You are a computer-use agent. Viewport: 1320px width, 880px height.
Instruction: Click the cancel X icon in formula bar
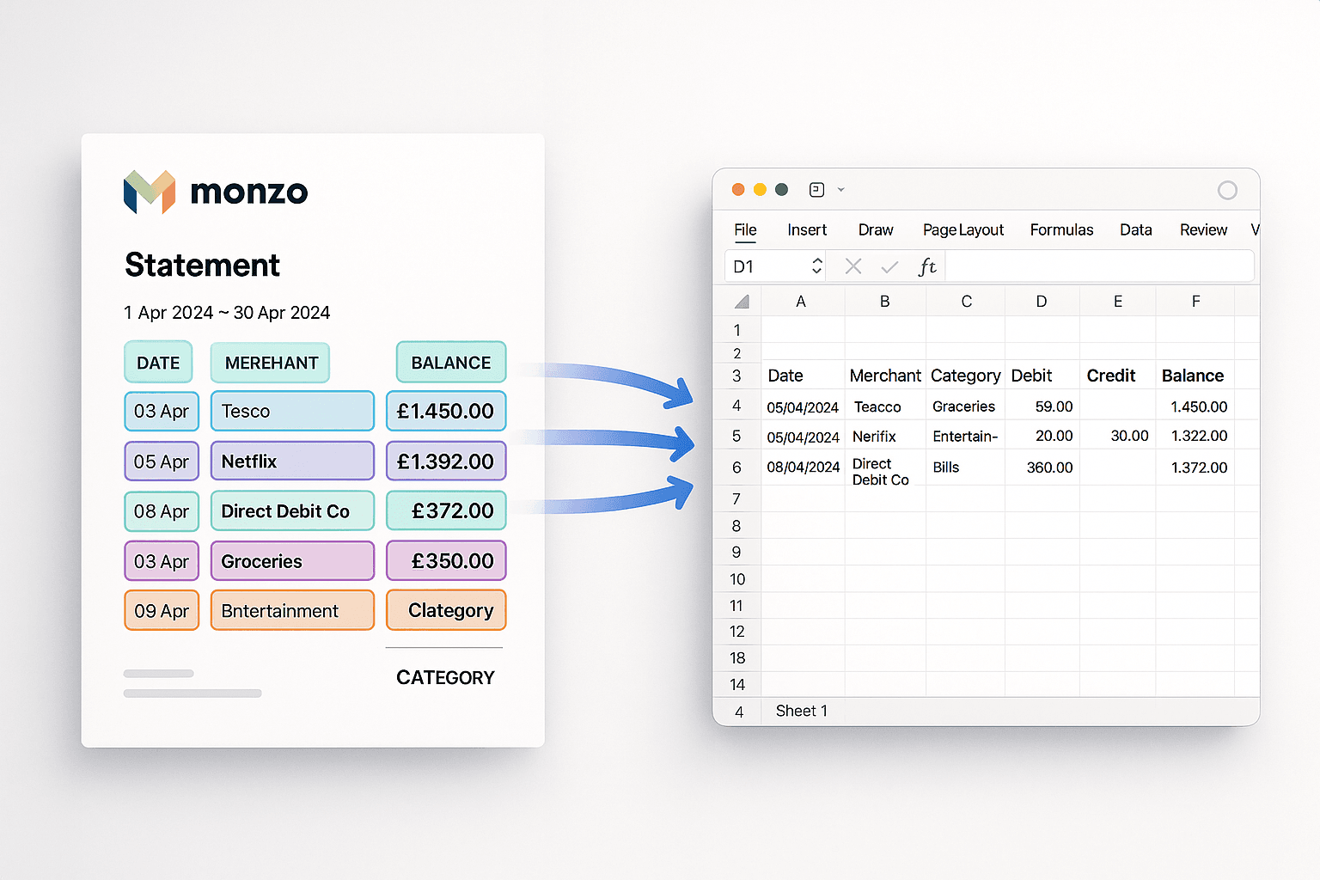[853, 266]
